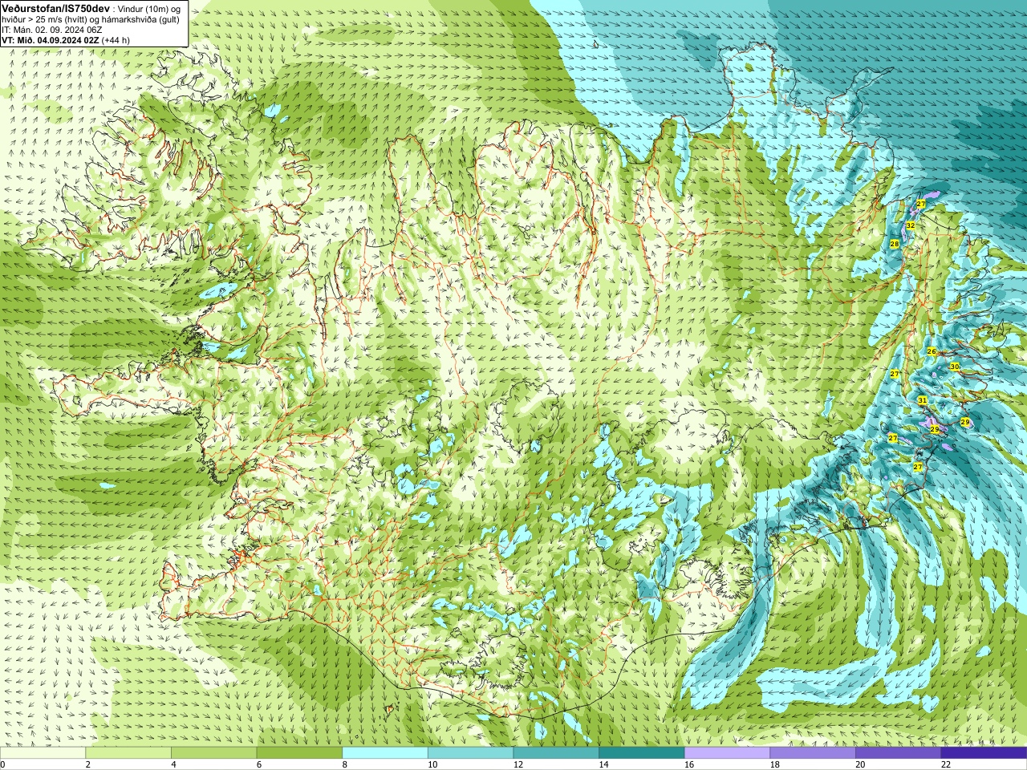This screenshot has width=1027, height=770.
Task: Click the 2 tick label on the color scale
Action: coord(87,764)
